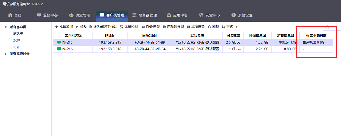341x136 pixels.
Task: Switch to 监控中心 tab
Action: [47, 15]
